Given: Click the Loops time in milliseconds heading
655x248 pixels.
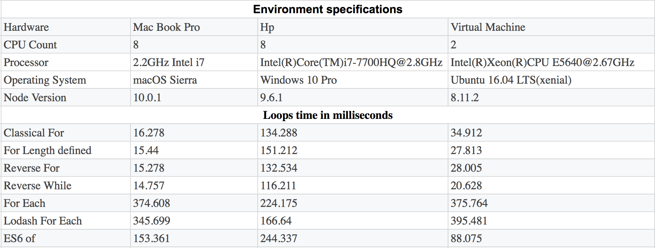Looking at the screenshot, I should (x=327, y=115).
